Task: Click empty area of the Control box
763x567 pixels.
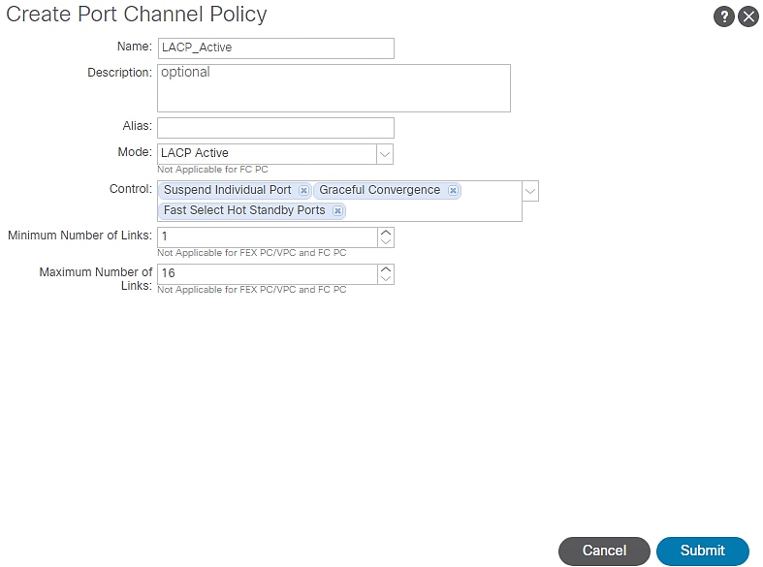Action: click(436, 211)
